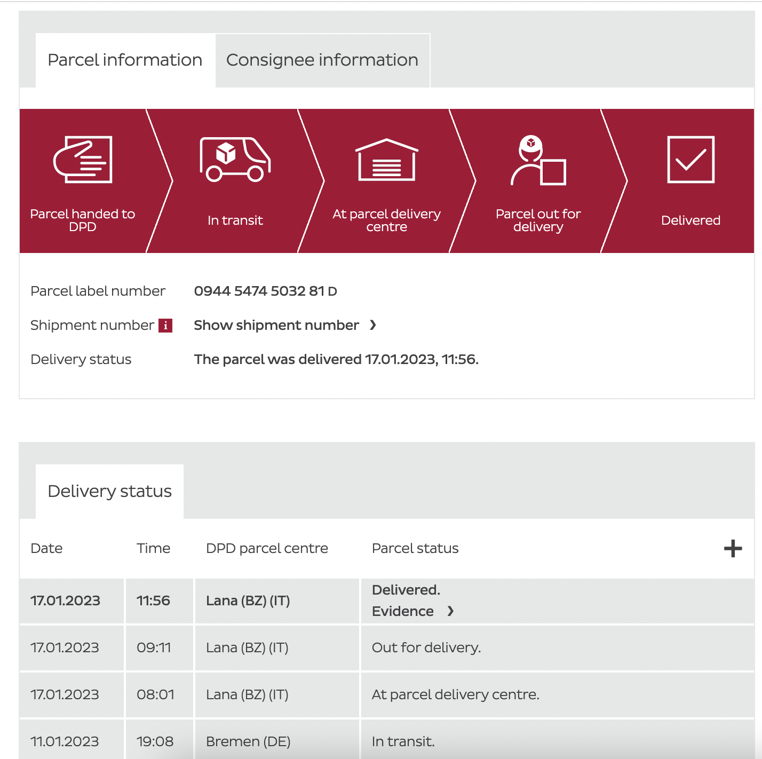Expand status details with plus icon
The height and width of the screenshot is (759, 762).
(x=733, y=548)
